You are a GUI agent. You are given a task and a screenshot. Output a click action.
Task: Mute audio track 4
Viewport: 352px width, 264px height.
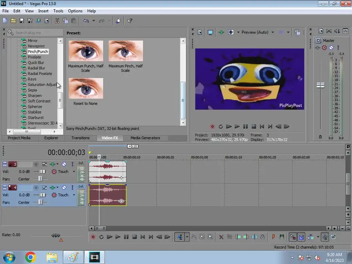(64, 187)
